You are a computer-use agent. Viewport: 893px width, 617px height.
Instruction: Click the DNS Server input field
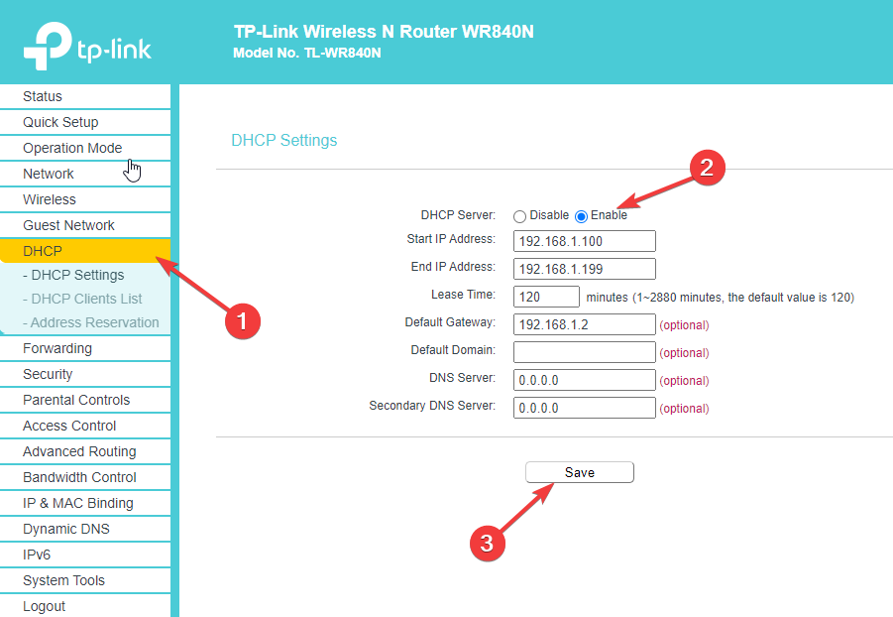click(585, 380)
